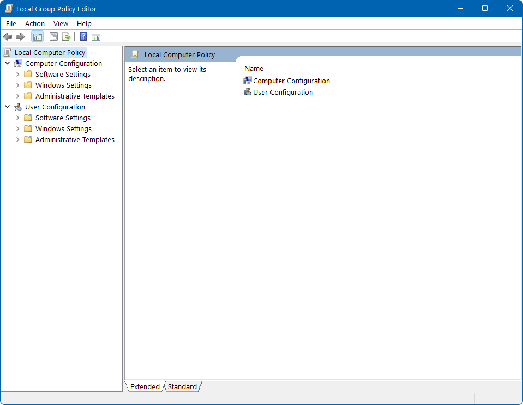
Task: Click Software Settings folder icon under User Configuration
Action: tap(28, 118)
